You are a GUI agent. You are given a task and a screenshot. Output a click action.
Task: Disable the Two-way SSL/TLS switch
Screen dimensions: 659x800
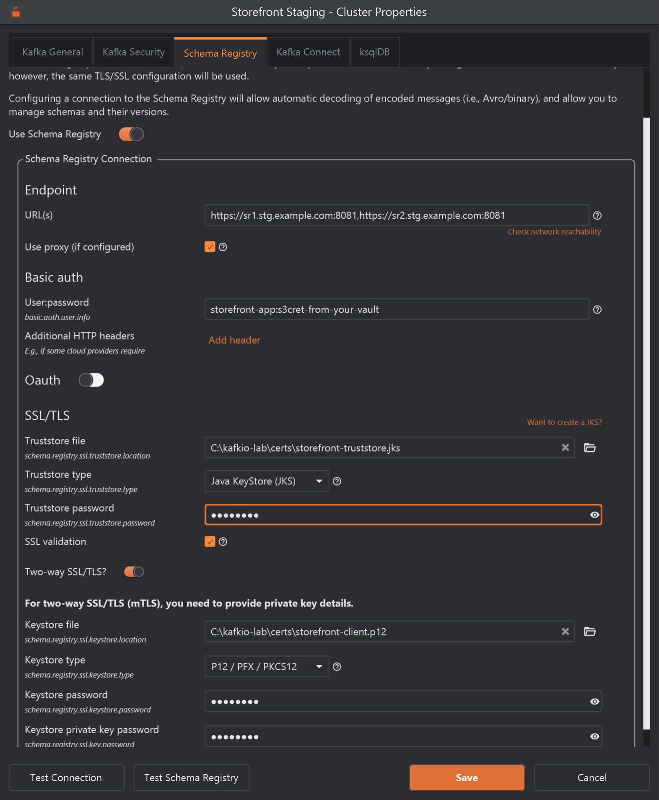[x=134, y=572]
